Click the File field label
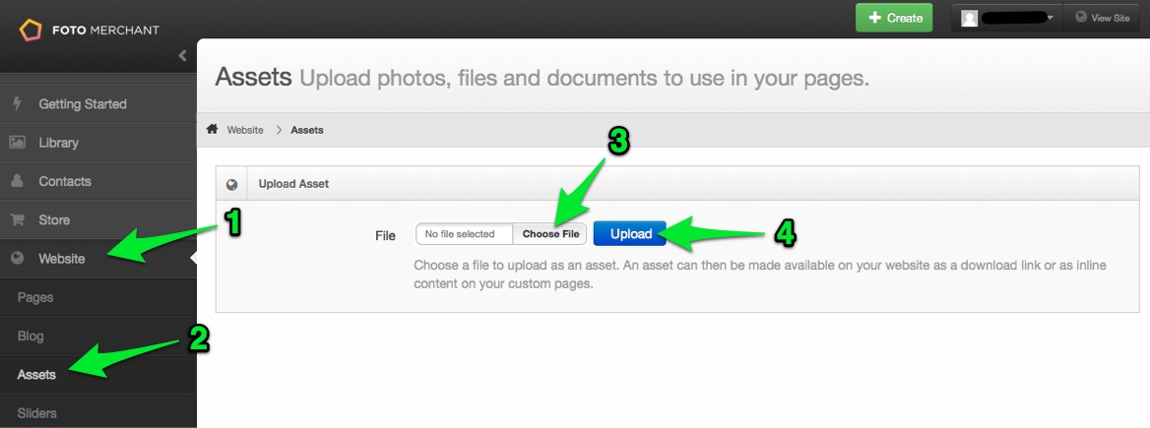The width and height of the screenshot is (1150, 428). tap(385, 236)
